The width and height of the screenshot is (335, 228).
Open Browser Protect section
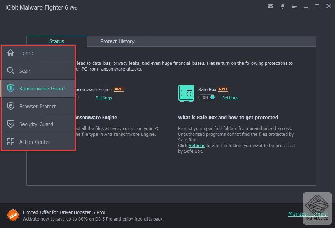(38, 106)
